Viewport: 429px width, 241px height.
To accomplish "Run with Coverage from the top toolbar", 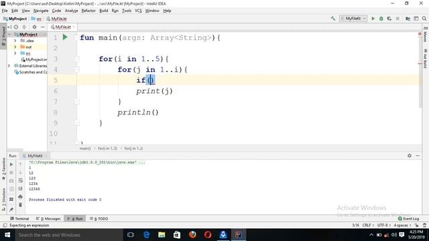I will tap(389, 19).
